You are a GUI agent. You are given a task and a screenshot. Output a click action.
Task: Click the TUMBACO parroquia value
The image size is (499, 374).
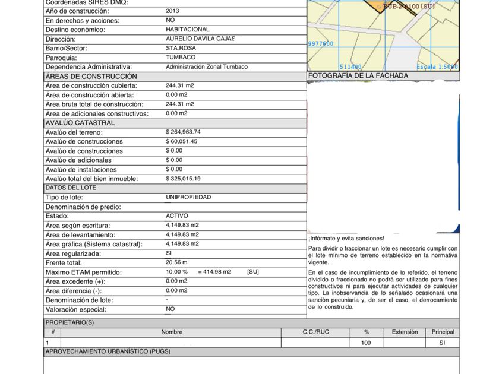pos(181,57)
